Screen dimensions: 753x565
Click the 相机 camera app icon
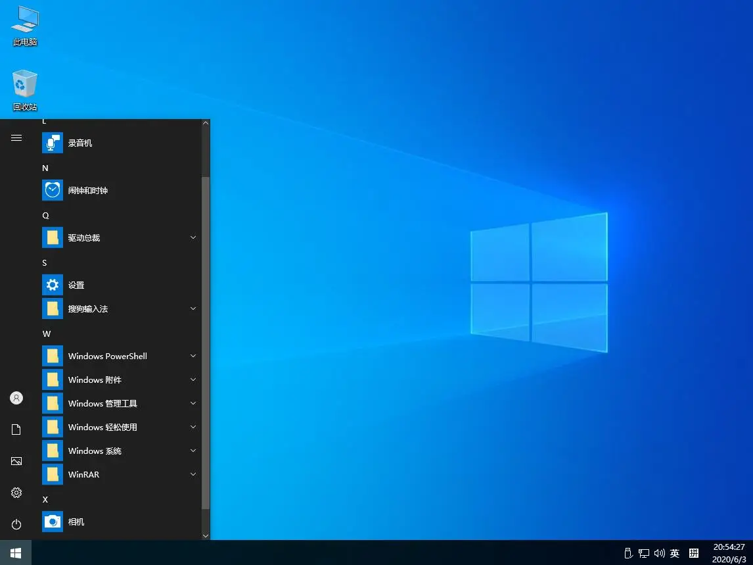53,522
